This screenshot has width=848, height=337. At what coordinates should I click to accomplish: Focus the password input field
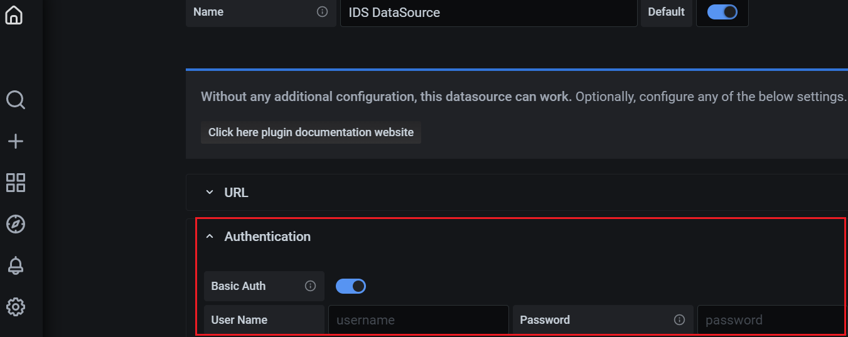pyautogui.click(x=771, y=320)
